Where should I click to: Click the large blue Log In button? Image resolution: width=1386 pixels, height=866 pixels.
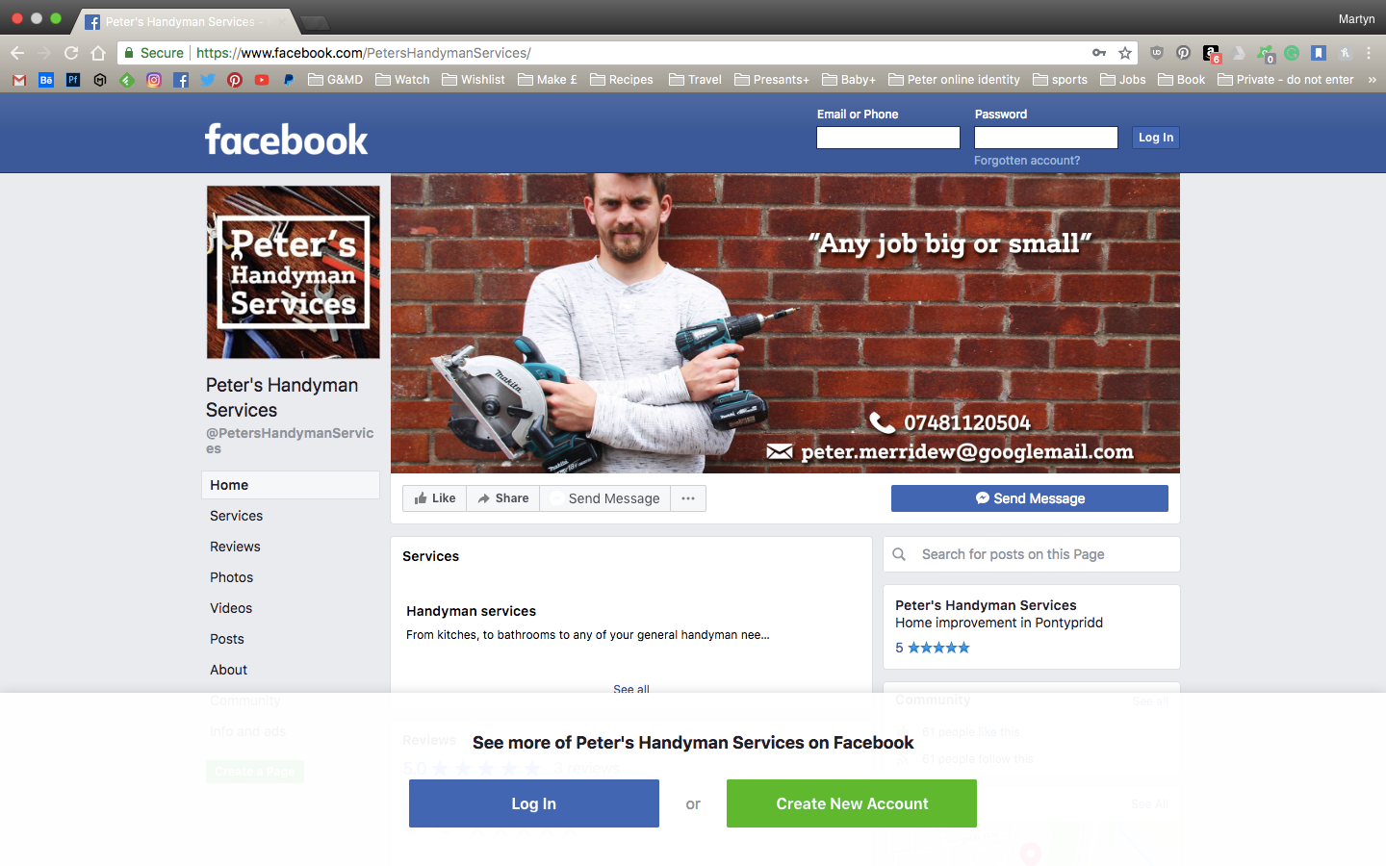point(534,803)
